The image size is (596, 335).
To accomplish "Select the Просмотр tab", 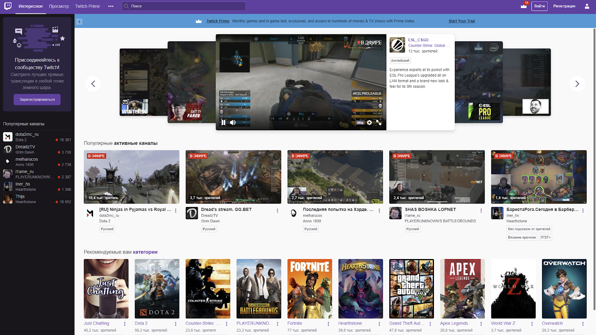I will click(59, 6).
